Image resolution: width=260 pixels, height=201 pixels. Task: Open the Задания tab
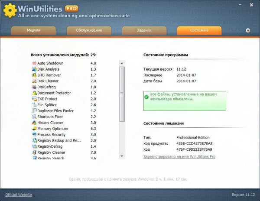click(144, 30)
